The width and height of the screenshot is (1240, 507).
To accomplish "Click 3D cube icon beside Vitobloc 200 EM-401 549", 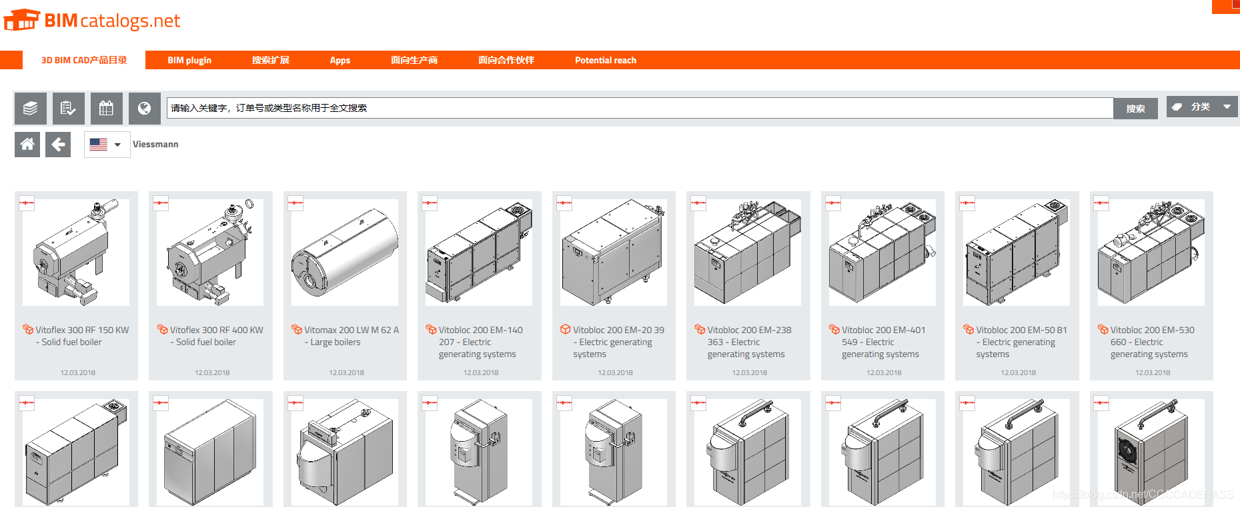I will tap(834, 329).
